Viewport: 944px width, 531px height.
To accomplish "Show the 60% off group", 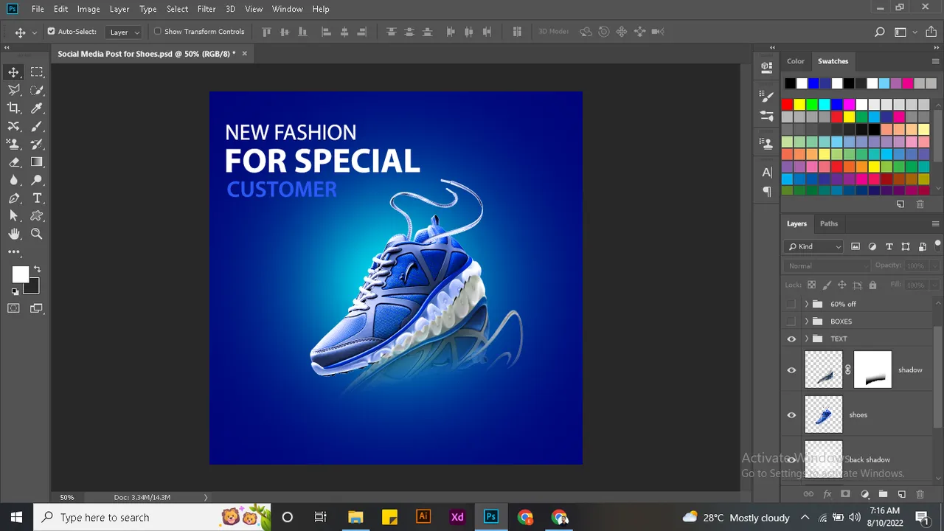I will pyautogui.click(x=791, y=304).
